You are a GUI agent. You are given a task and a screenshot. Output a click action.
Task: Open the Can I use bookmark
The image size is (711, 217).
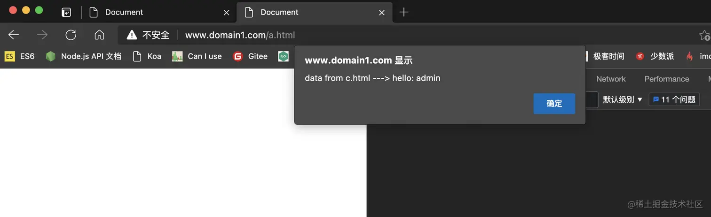(197, 56)
